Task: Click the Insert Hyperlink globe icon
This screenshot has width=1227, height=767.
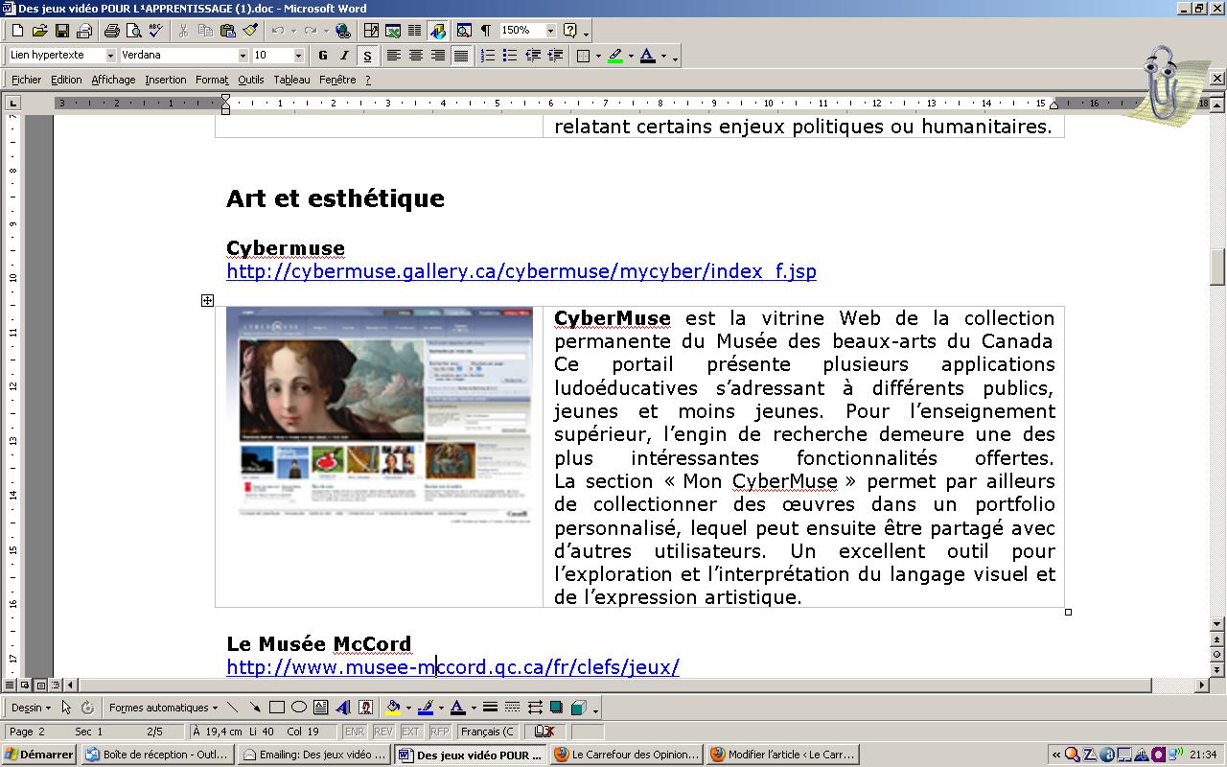Action: (x=343, y=31)
